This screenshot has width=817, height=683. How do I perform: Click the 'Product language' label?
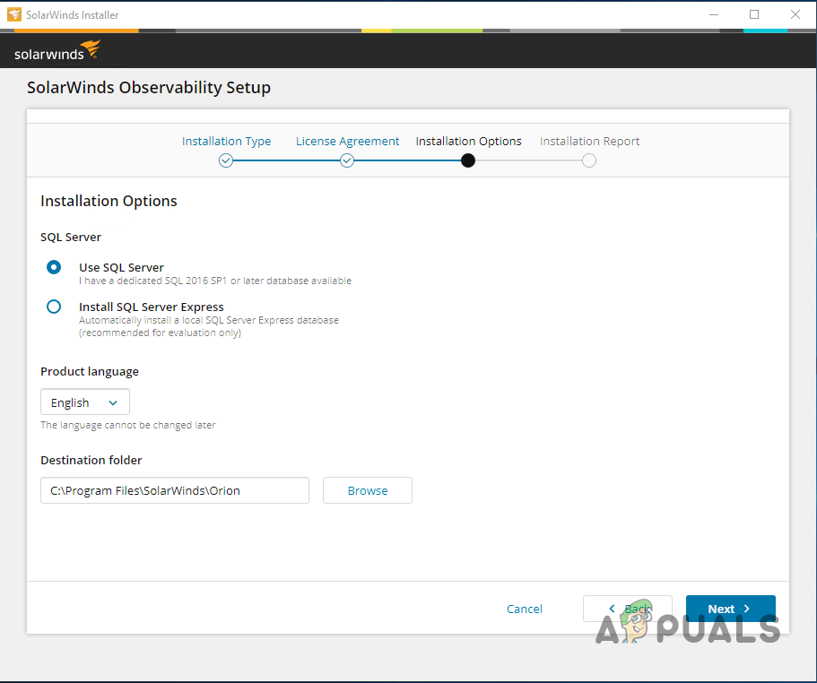click(90, 371)
